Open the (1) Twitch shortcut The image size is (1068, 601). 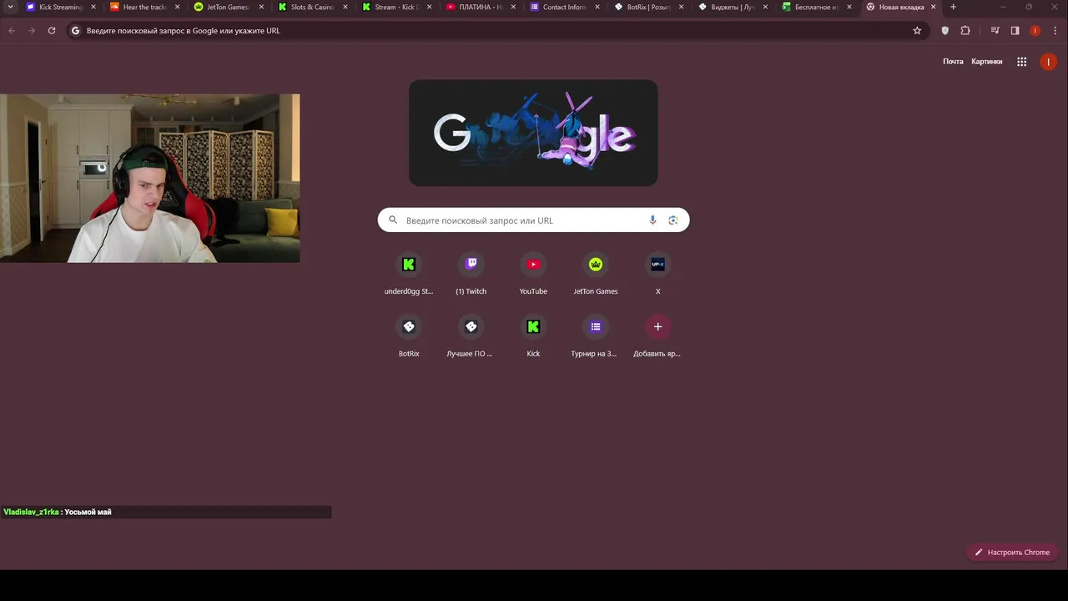coord(471,274)
